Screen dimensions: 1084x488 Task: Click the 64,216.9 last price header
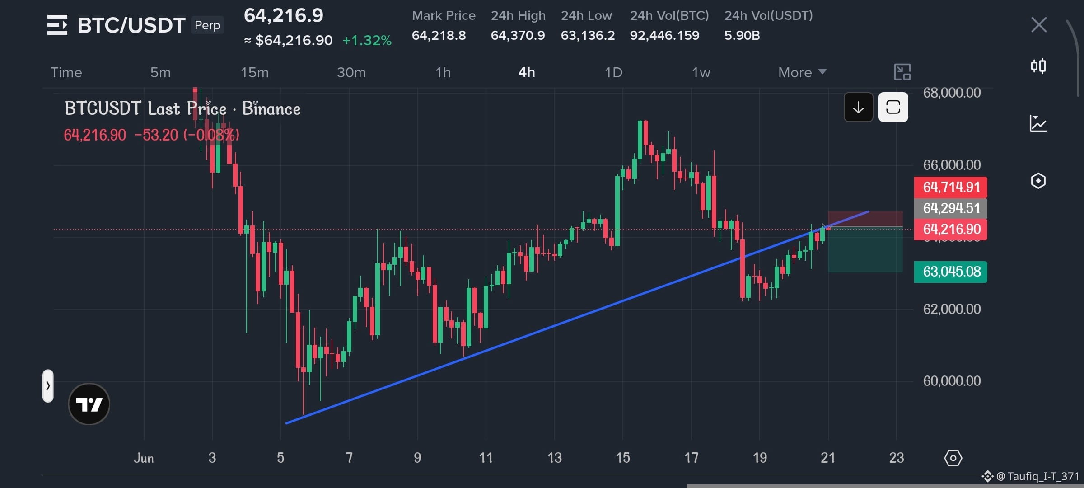(284, 16)
